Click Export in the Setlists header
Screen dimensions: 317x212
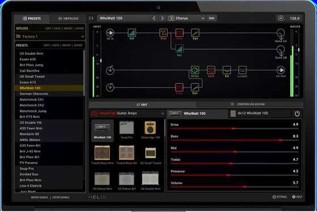[x=79, y=28]
